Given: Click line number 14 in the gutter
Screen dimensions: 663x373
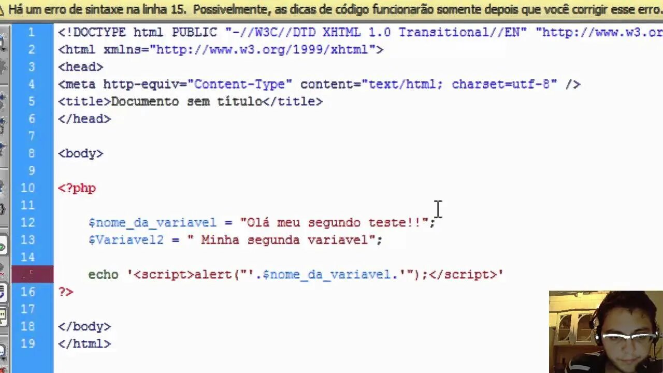Looking at the screenshot, I should click(28, 257).
